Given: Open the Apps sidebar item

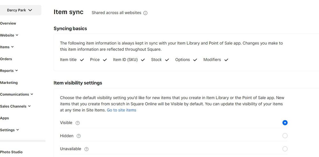Looking at the screenshot, I should click(4, 118).
